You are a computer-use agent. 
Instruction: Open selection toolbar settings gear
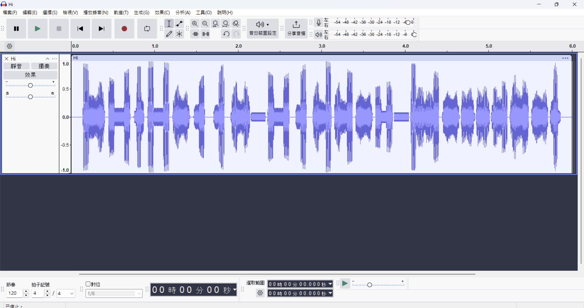260,293
